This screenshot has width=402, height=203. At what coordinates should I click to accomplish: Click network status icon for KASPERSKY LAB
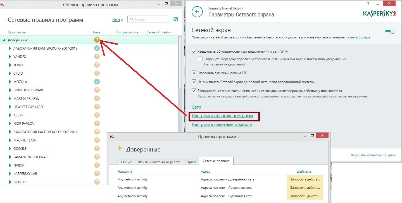(x=97, y=173)
